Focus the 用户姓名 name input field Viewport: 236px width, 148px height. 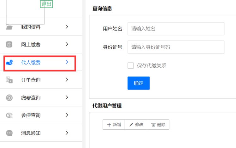[x=176, y=29]
